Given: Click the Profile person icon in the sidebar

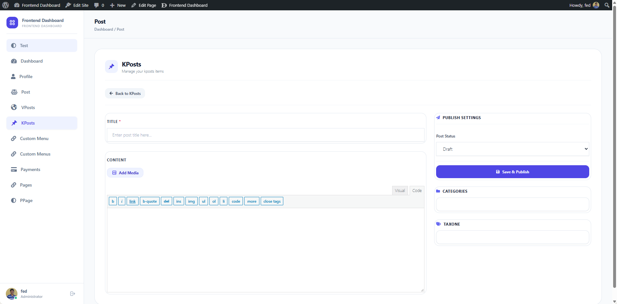Looking at the screenshot, I should pos(13,76).
